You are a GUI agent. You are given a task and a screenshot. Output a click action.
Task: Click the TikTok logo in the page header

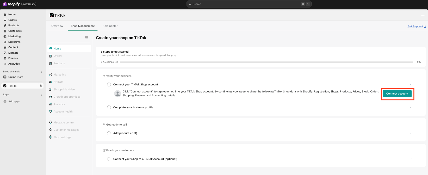pyautogui.click(x=52, y=15)
